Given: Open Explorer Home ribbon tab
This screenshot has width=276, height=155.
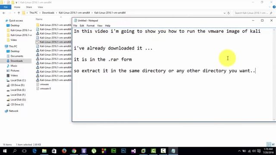Looking at the screenshot, I should (x=17, y=7).
